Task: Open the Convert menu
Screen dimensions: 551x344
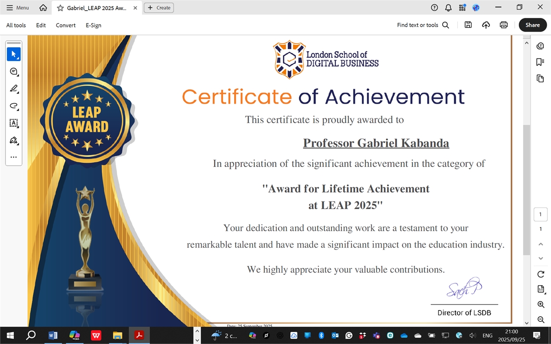Action: 66,25
